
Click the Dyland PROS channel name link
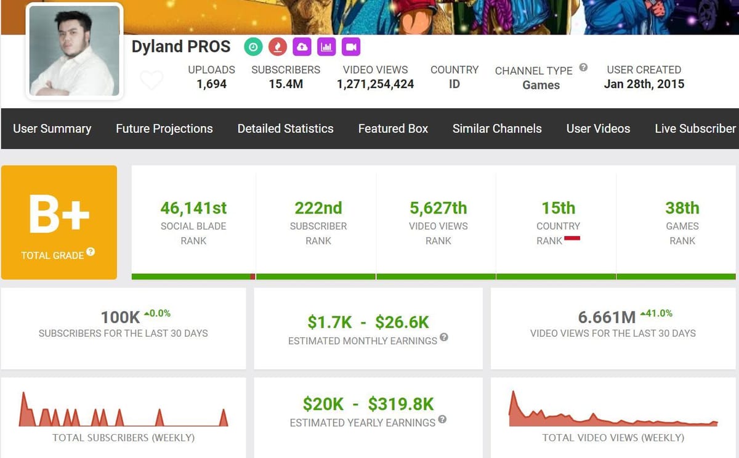click(180, 46)
